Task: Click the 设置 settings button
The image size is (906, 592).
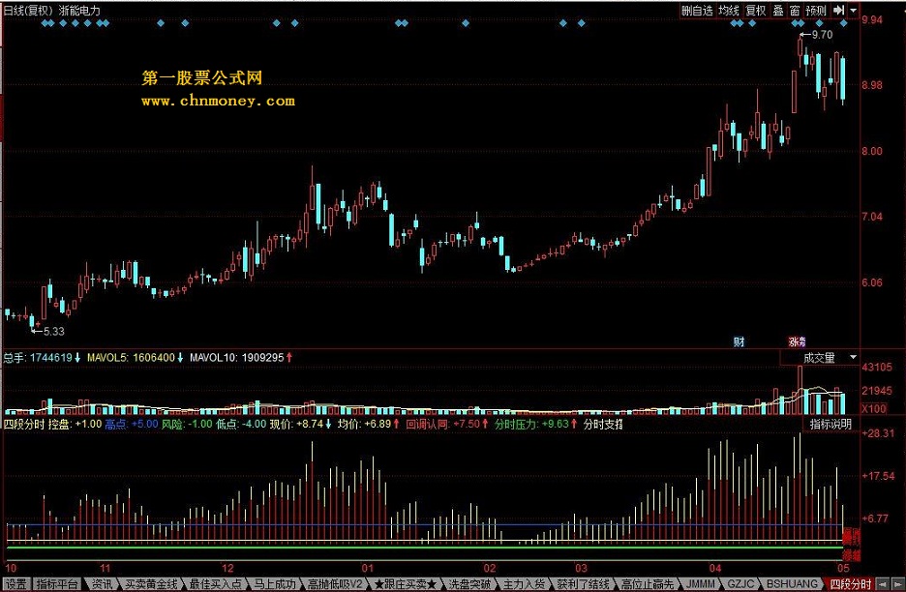Action: pos(15,584)
